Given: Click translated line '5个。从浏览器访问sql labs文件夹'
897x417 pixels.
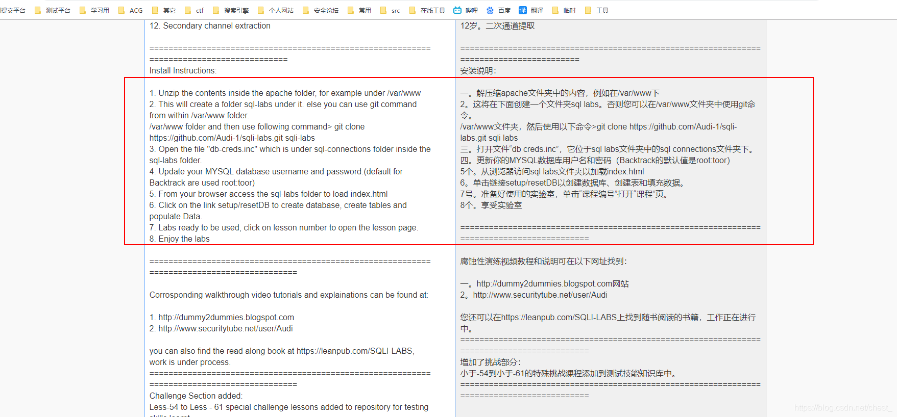Looking at the screenshot, I should tap(552, 171).
